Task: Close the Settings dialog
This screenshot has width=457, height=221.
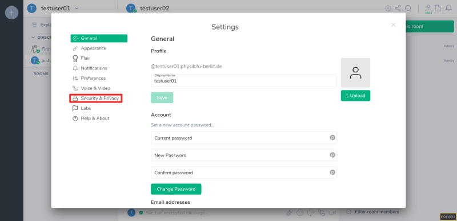Action: point(393,24)
